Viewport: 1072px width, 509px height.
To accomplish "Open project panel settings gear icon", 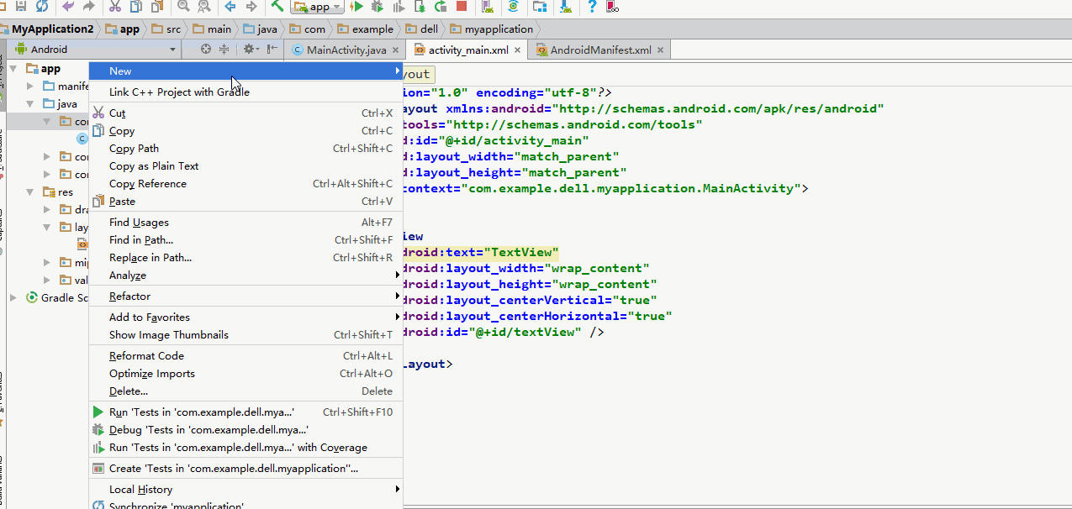I will click(250, 50).
